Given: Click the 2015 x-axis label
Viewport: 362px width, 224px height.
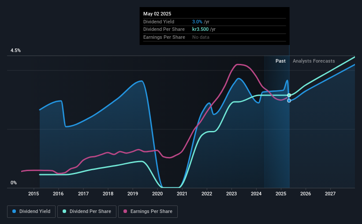Looking at the screenshot, I should 34,194.
